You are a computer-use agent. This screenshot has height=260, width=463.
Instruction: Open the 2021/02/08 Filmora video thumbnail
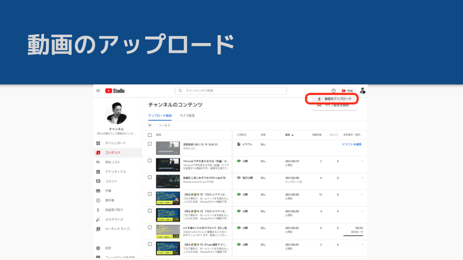[x=168, y=181]
